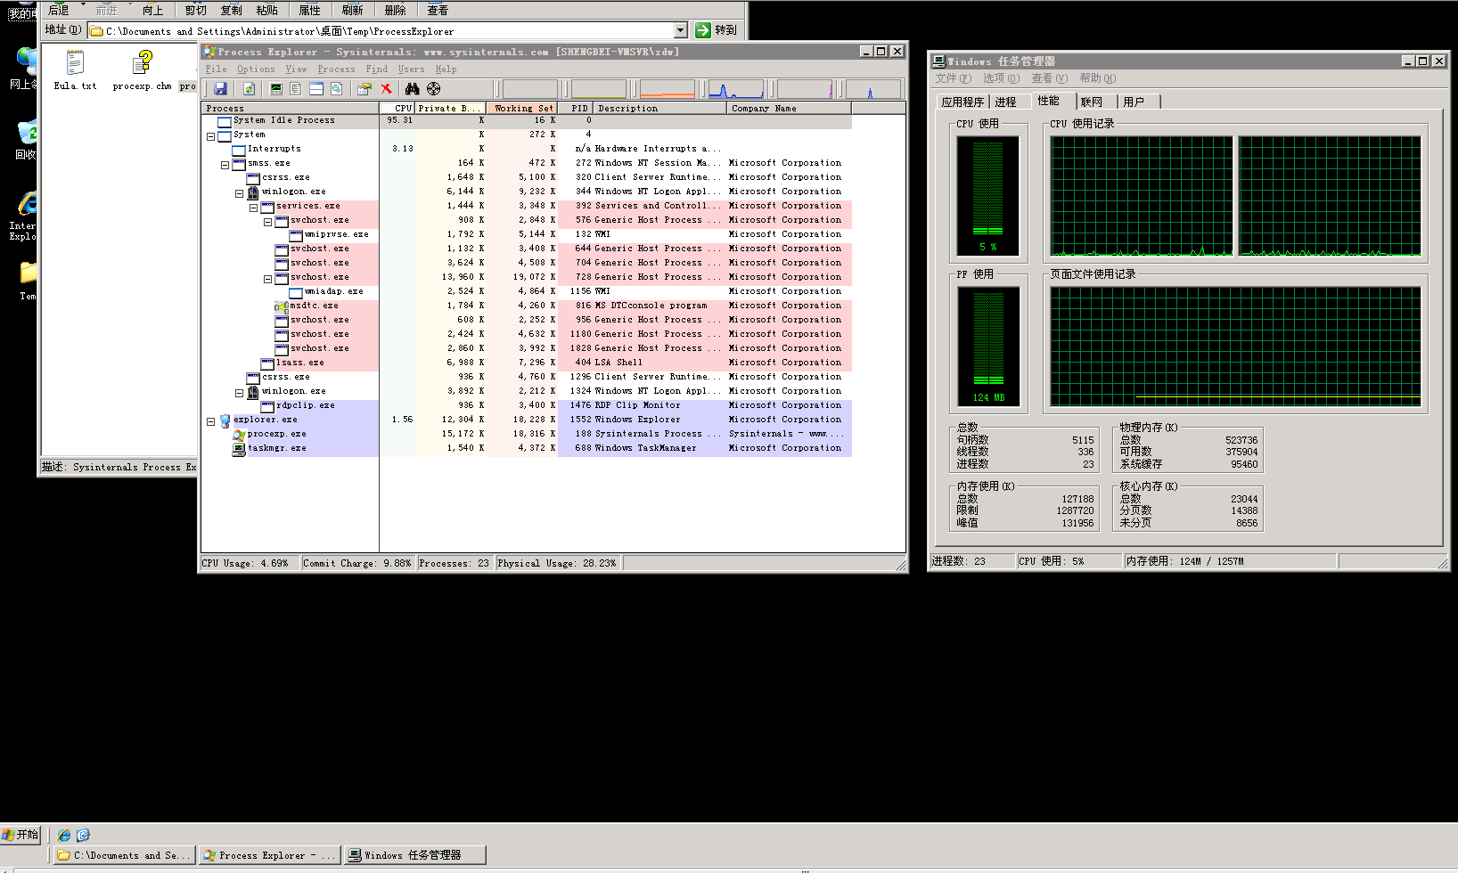Click the Internet Explorer quick launch icon
The image size is (1458, 873).
coord(64,835)
